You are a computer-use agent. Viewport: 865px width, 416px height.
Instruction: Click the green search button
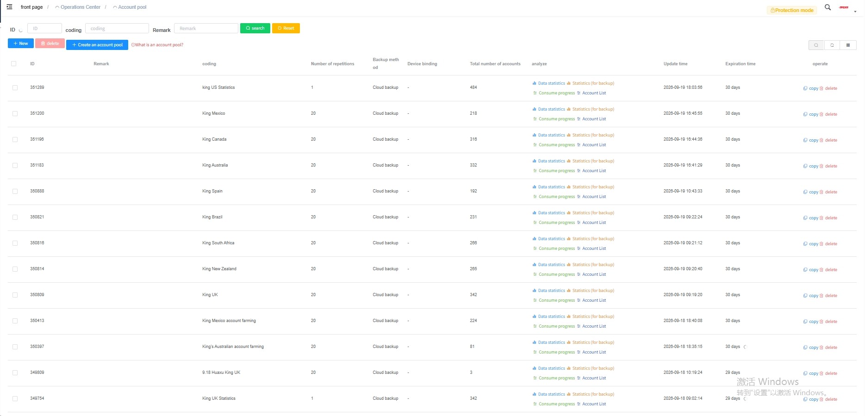point(255,28)
